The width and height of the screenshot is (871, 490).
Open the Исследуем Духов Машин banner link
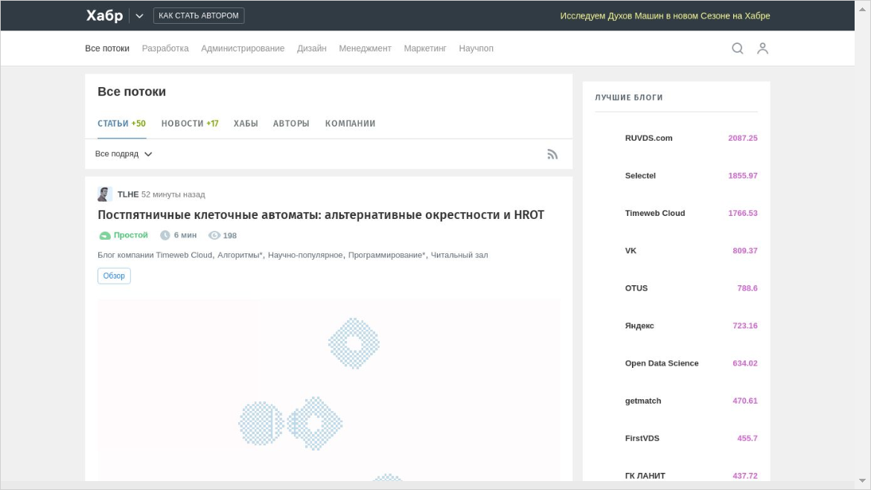point(665,16)
